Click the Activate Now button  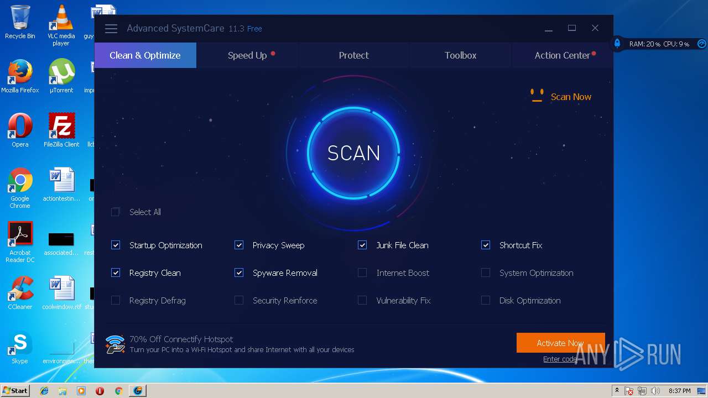560,343
